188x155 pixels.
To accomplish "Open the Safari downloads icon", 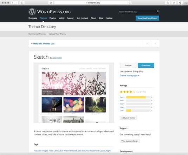I will [x=180, y=3].
